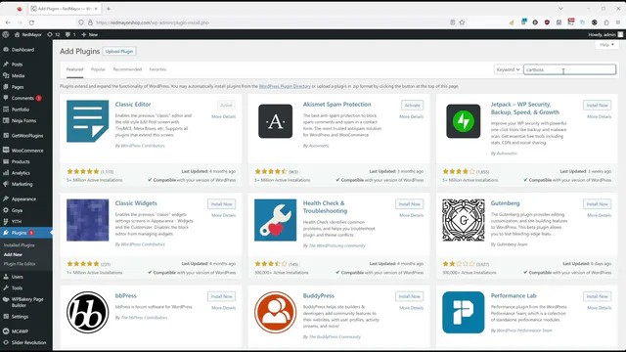626x352 pixels.
Task: Expand the Help tab dropdown
Action: pos(606,45)
